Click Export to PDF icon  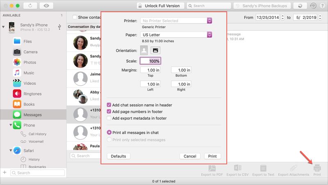[x=212, y=168]
